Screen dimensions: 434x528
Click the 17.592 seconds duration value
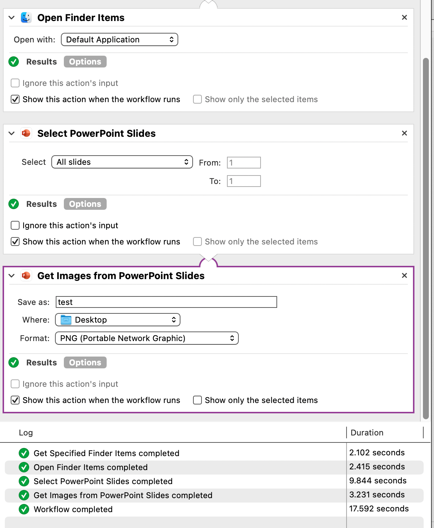coord(379,508)
